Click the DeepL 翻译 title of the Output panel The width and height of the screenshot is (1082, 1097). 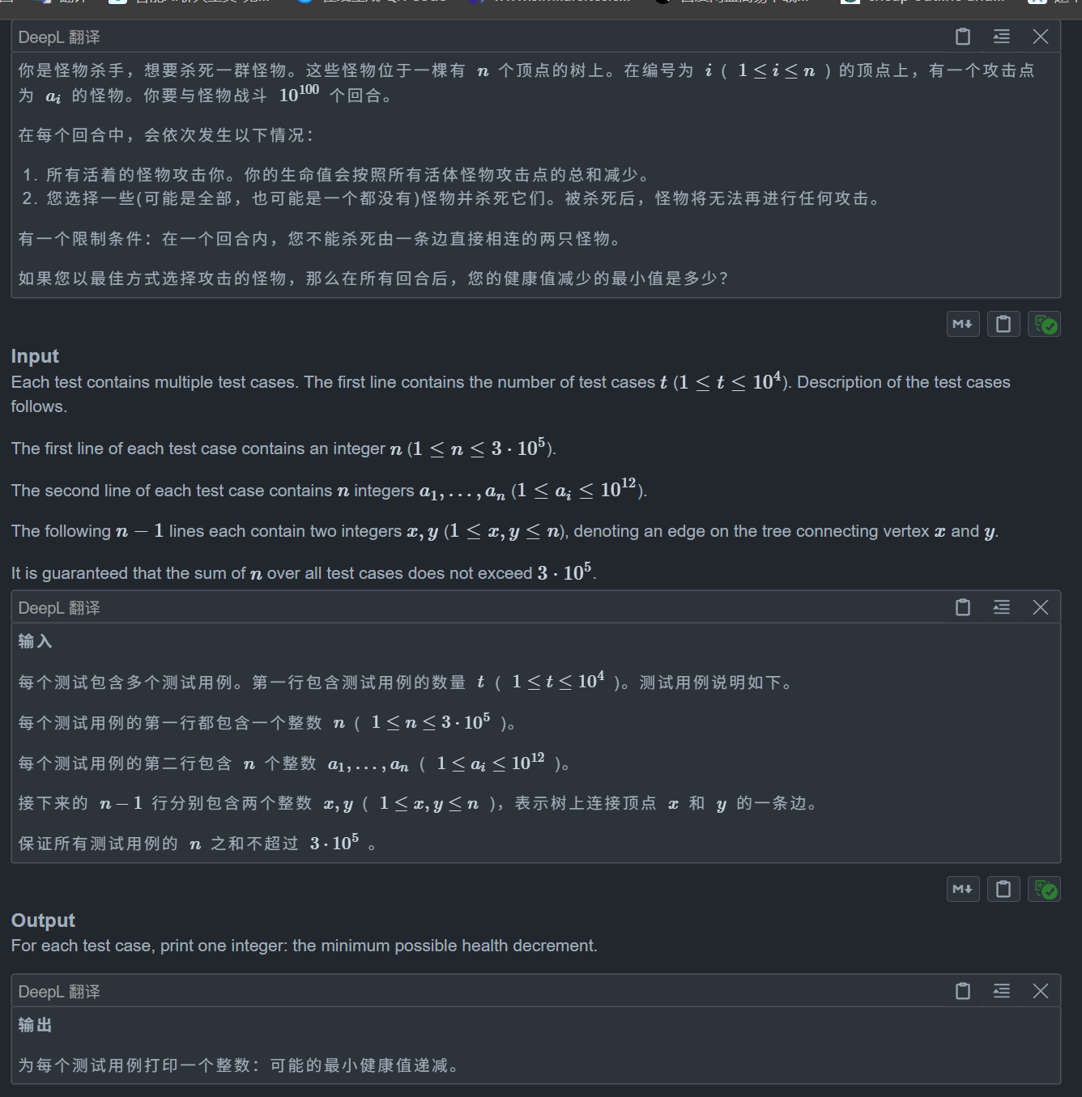pos(58,991)
